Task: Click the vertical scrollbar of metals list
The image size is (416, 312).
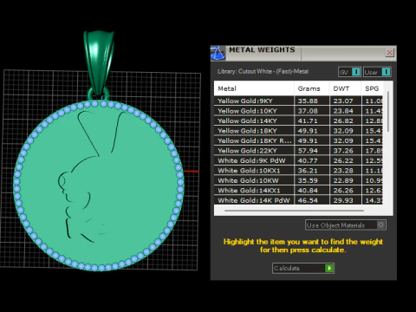Action: (x=388, y=112)
